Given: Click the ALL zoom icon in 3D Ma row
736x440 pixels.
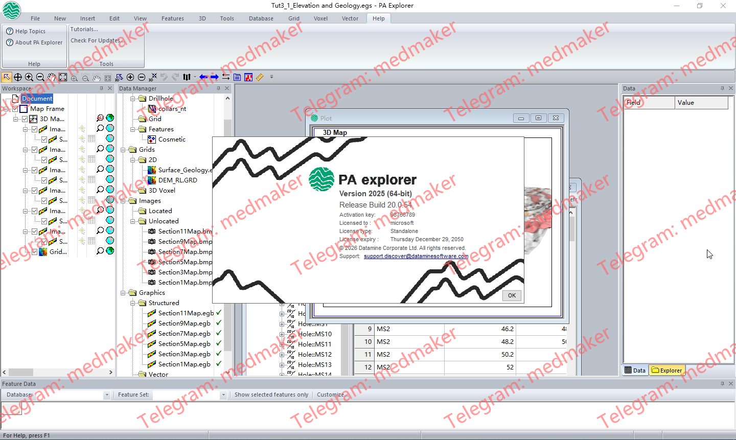Looking at the screenshot, I should tap(100, 118).
